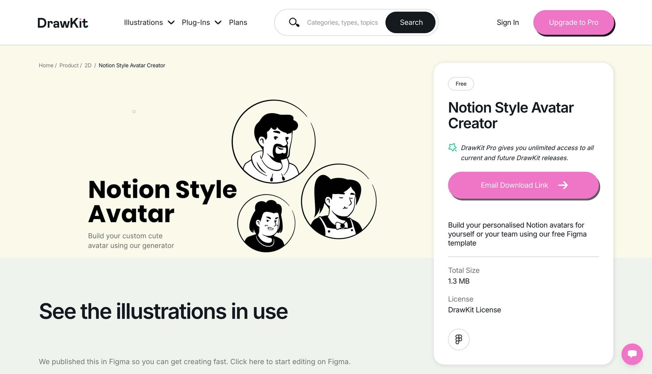
Task: Go to Home via breadcrumb
Action: [46, 65]
